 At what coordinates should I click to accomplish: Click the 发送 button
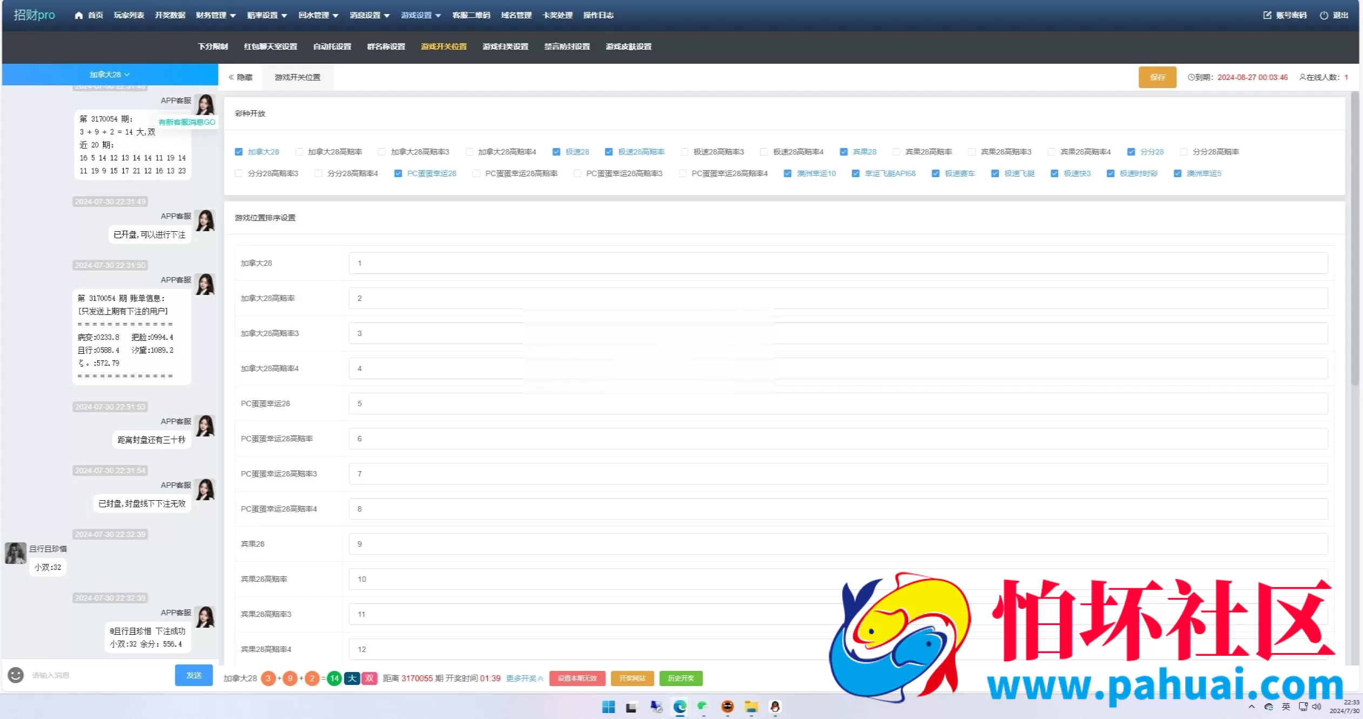click(194, 675)
